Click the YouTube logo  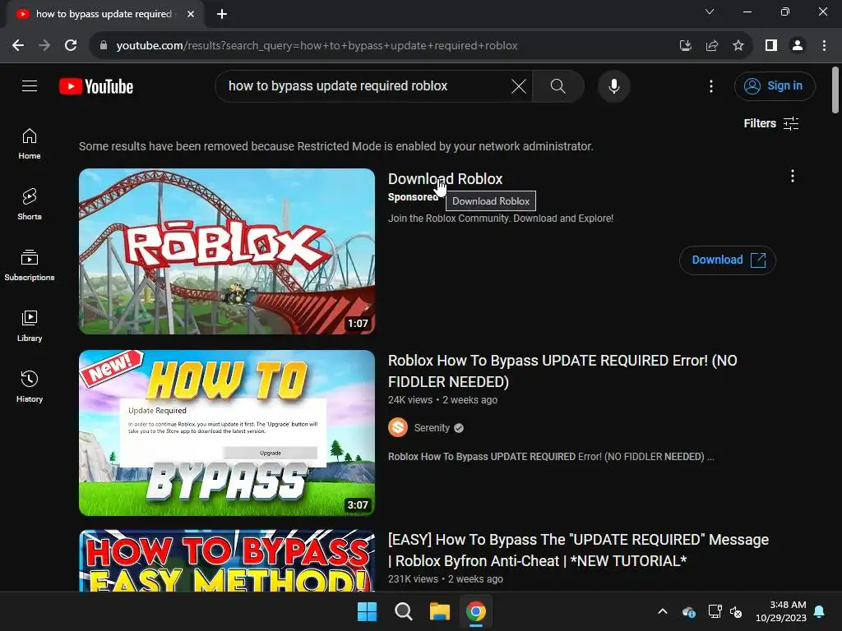click(96, 86)
